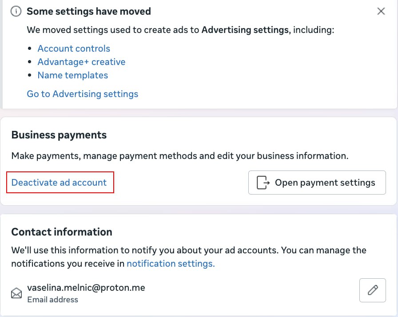Dismiss the 'Some settings have moved' notice
The height and width of the screenshot is (317, 398).
[x=381, y=11]
